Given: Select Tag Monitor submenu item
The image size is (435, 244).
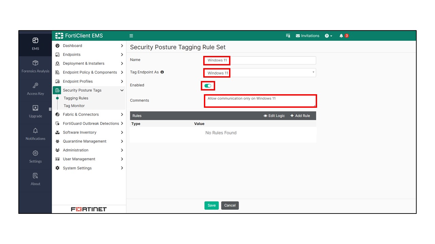Looking at the screenshot, I should click(74, 106).
